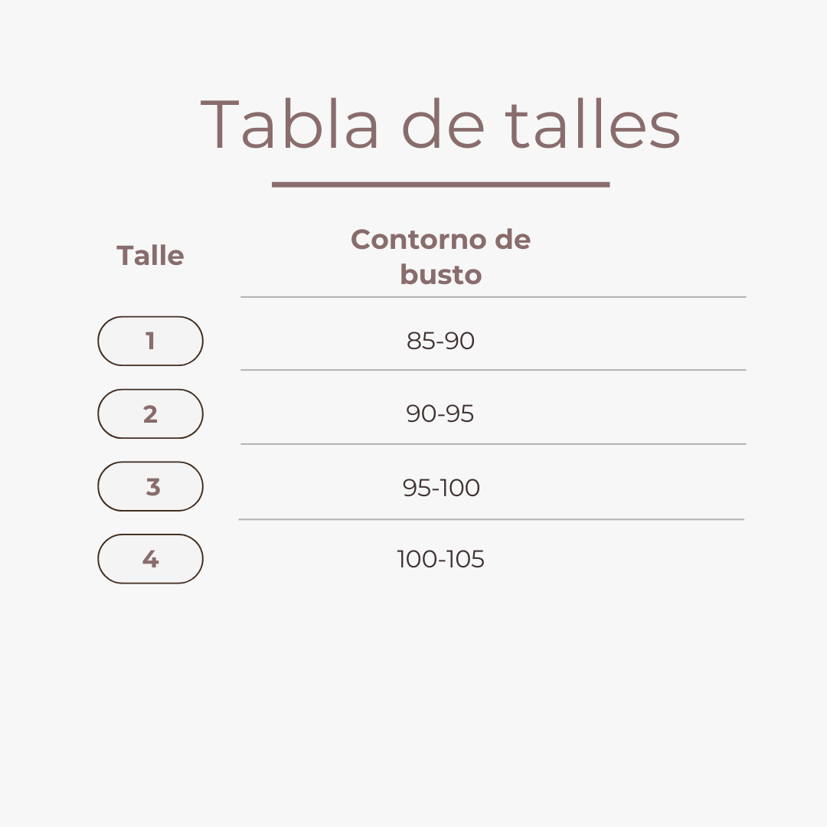Image resolution: width=827 pixels, height=827 pixels.
Task: Click the divider between 90-95 and 95-100
Action: click(493, 443)
